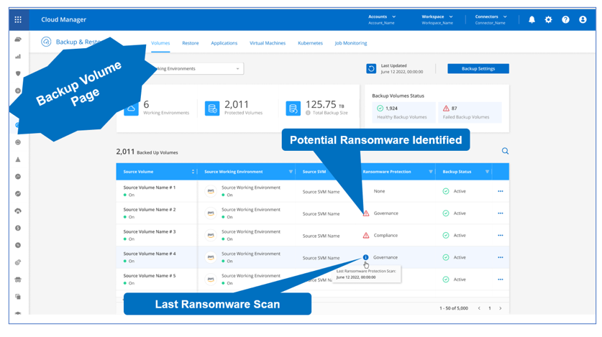The image size is (602, 337).
Task: Click the warning icon for Volume # 3 Compliance
Action: click(366, 236)
